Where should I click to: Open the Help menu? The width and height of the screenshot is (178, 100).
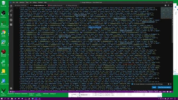pos(45,2)
